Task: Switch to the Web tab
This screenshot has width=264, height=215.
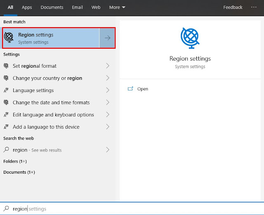Action: click(96, 7)
